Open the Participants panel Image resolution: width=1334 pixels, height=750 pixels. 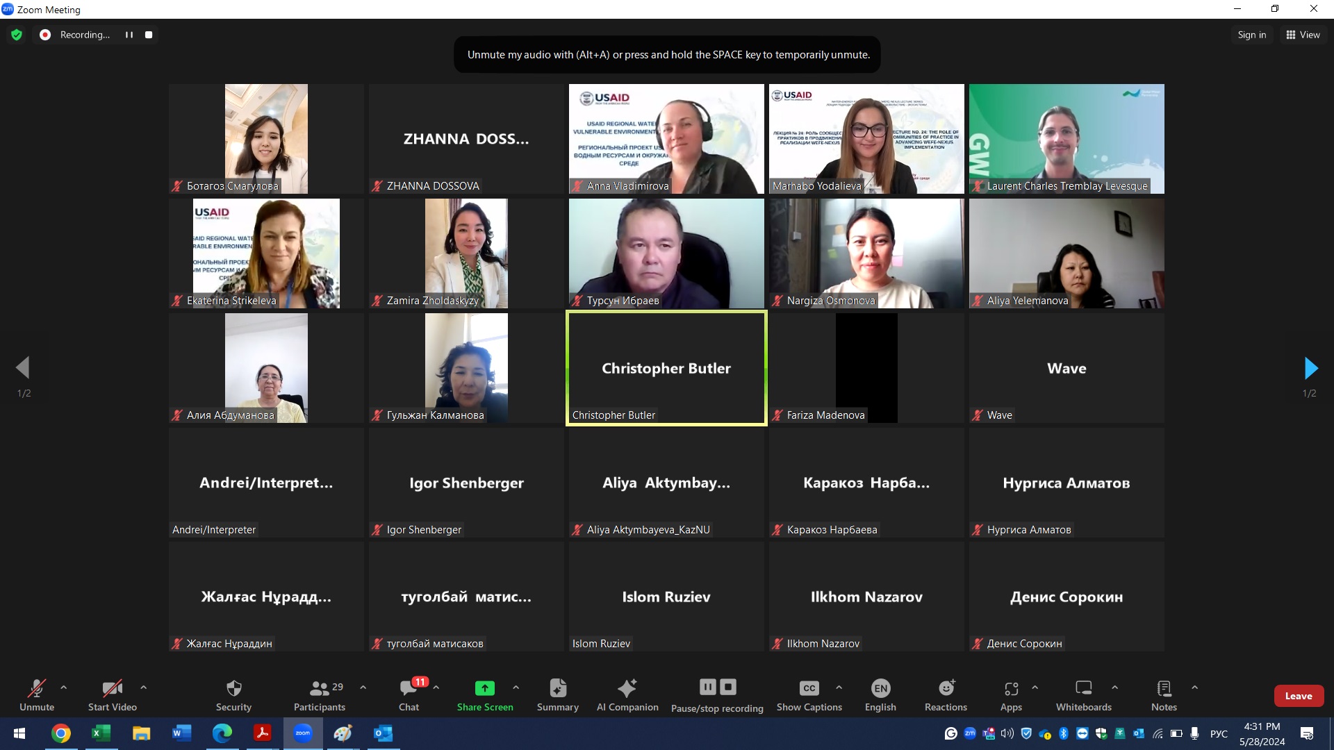point(319,695)
